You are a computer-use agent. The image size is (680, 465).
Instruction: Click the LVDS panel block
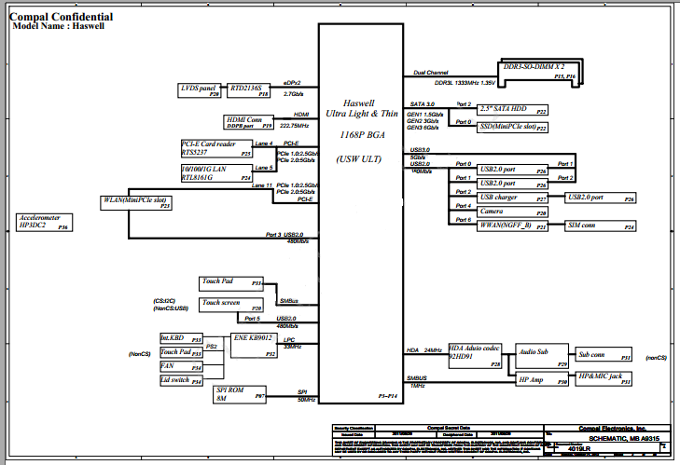click(x=201, y=90)
